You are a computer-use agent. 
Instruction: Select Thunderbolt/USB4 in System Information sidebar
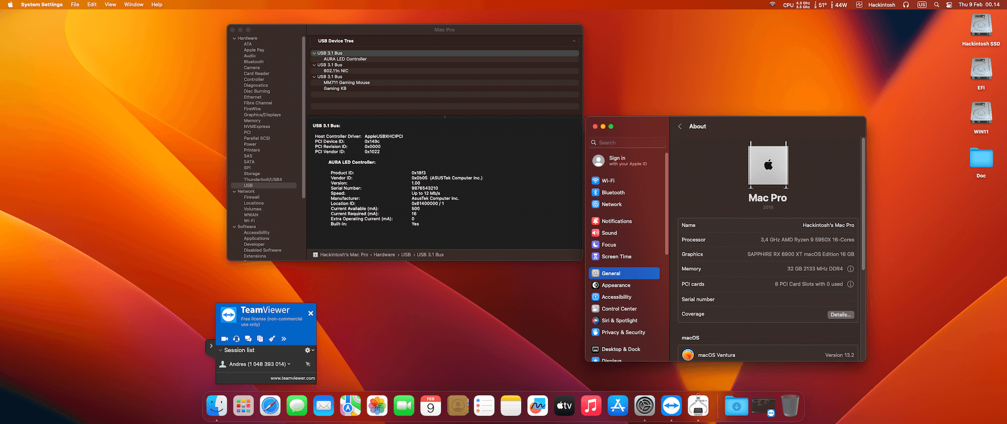263,180
